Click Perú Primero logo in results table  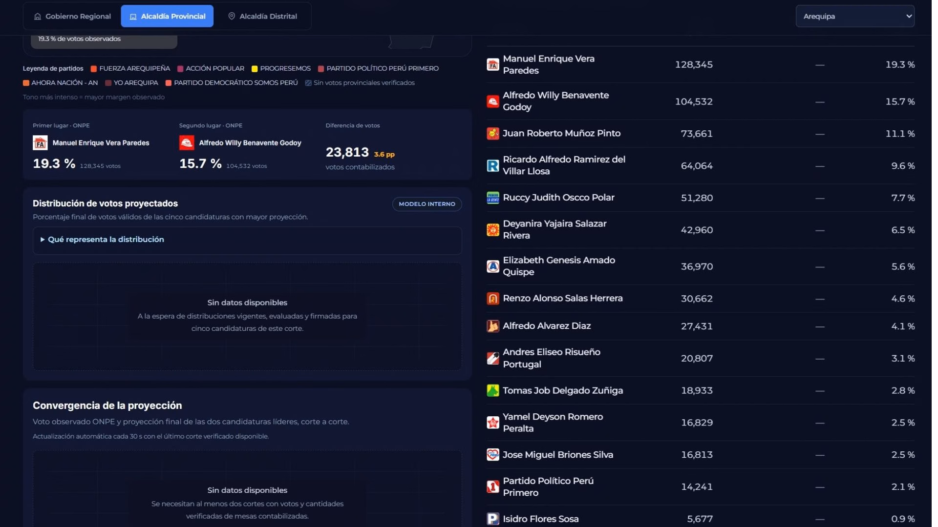click(492, 487)
